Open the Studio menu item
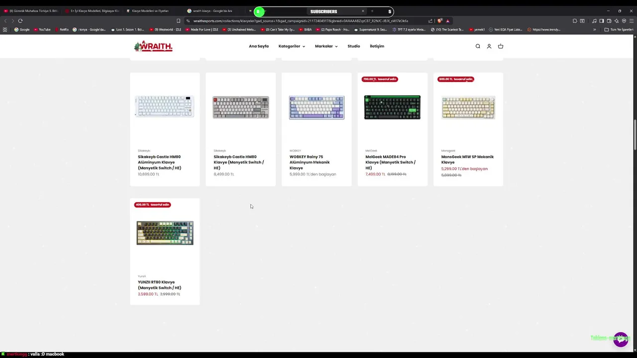 click(354, 46)
